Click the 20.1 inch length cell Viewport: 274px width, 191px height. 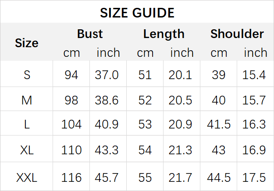click(x=181, y=75)
